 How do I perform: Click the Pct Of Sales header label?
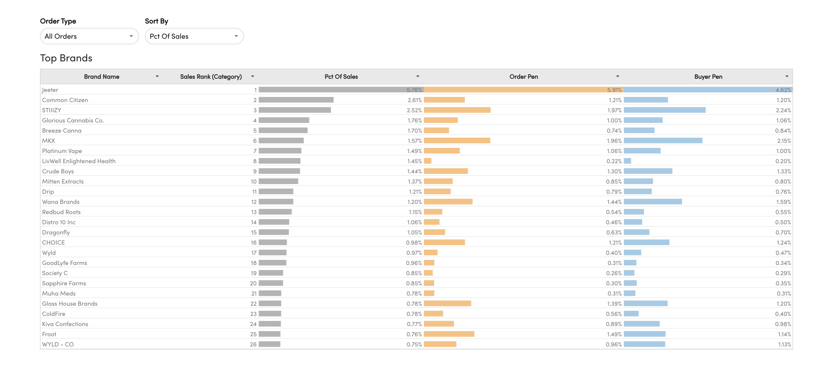coord(341,77)
